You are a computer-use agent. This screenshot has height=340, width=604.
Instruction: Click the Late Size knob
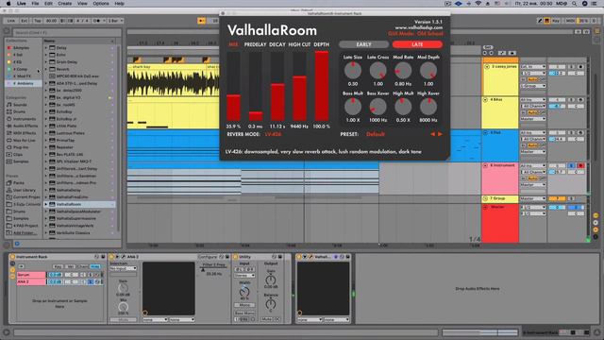pos(352,71)
